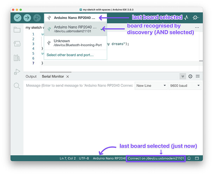
Task: Focus the Serial Monitor message input field
Action: [x=80, y=85]
